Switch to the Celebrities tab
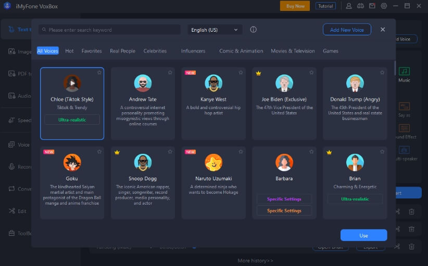The width and height of the screenshot is (428, 266). tap(155, 51)
